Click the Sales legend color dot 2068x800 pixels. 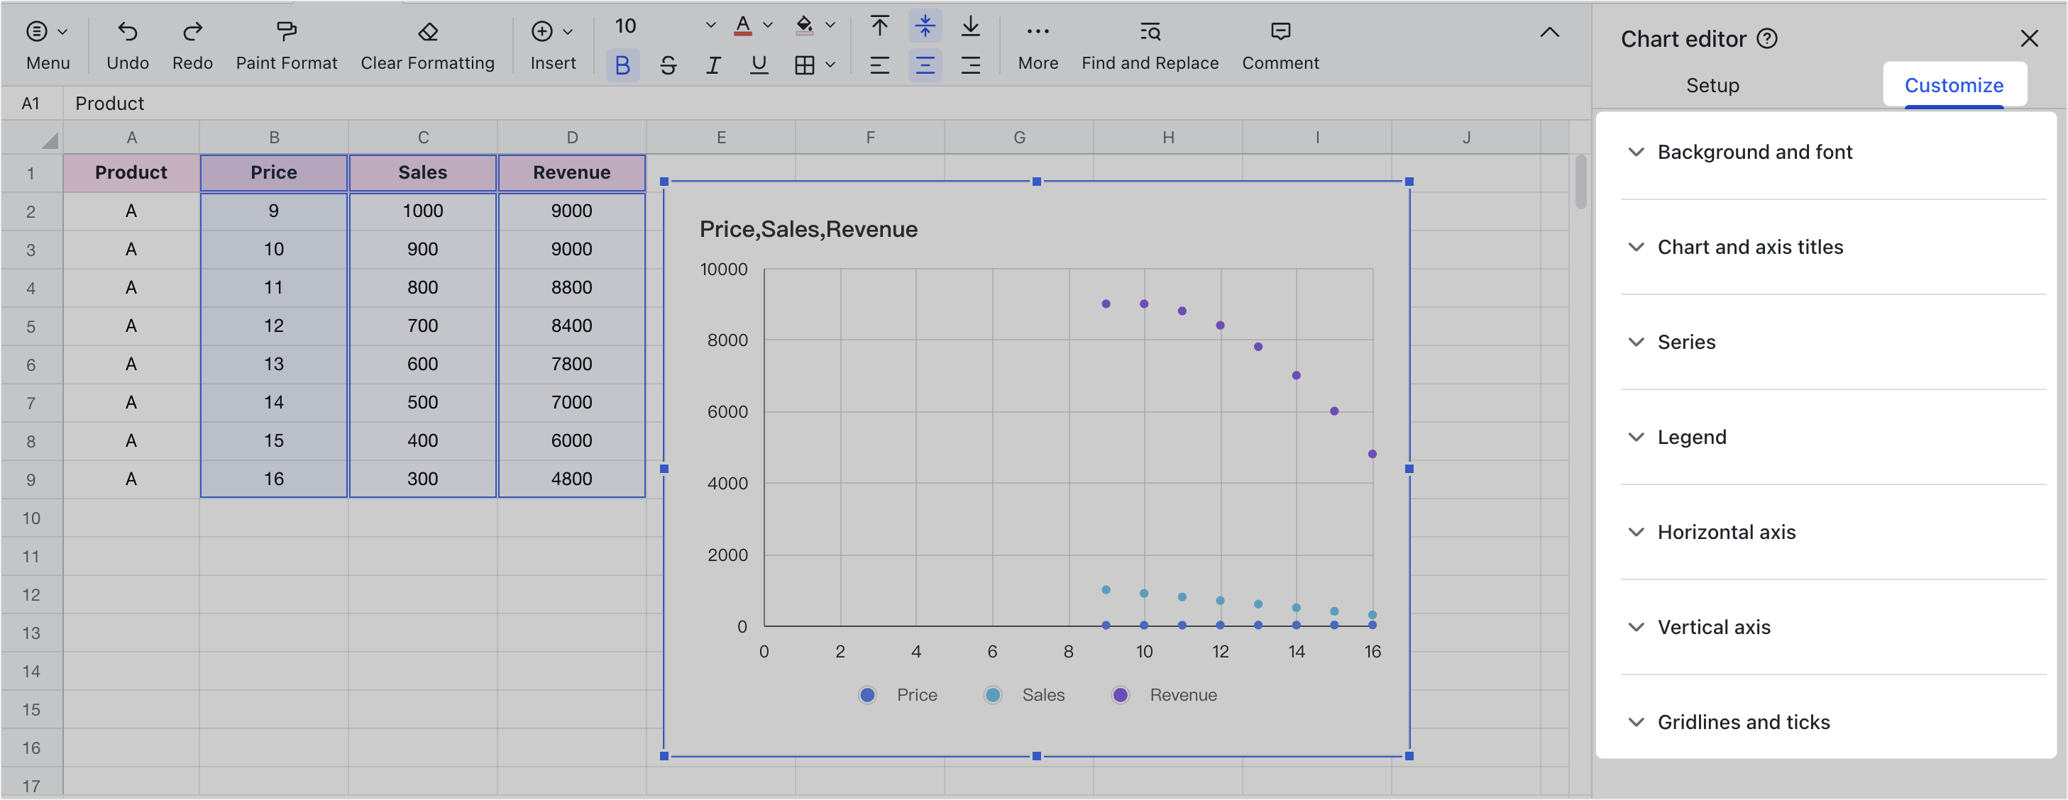click(993, 696)
